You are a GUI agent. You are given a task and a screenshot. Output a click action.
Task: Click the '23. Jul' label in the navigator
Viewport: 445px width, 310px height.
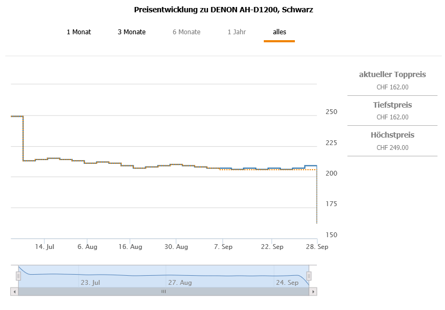pyautogui.click(x=90, y=282)
